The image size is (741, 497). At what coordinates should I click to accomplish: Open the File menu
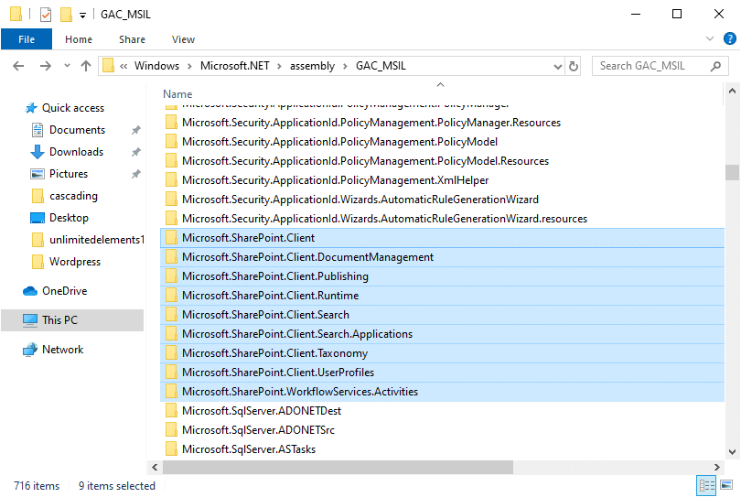[27, 39]
